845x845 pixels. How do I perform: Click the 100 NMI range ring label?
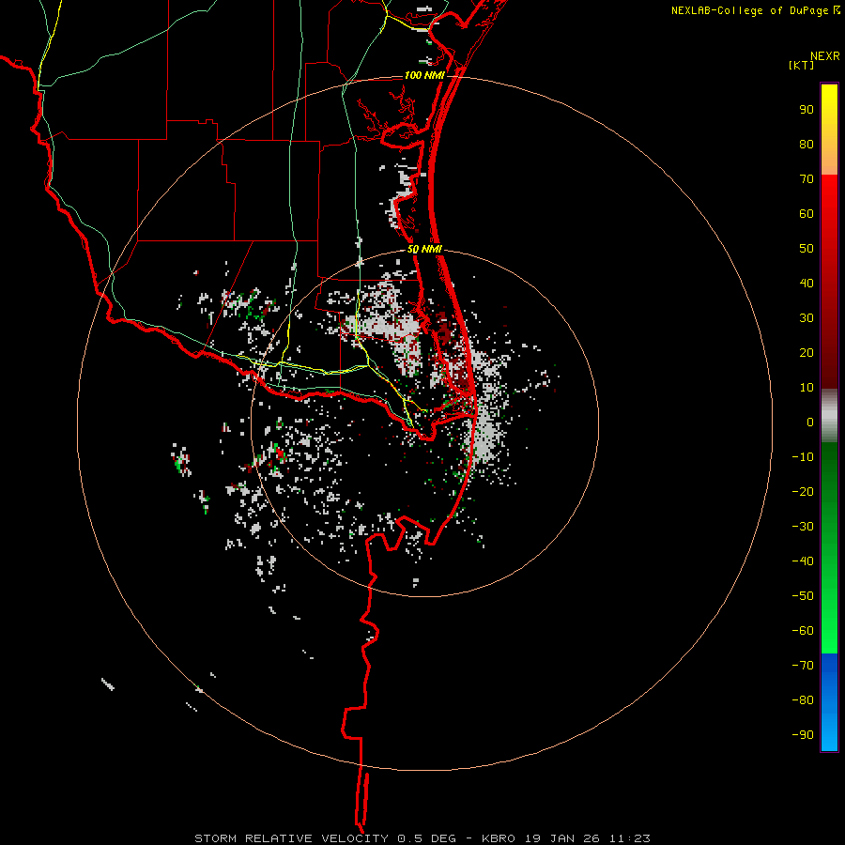tap(424, 75)
